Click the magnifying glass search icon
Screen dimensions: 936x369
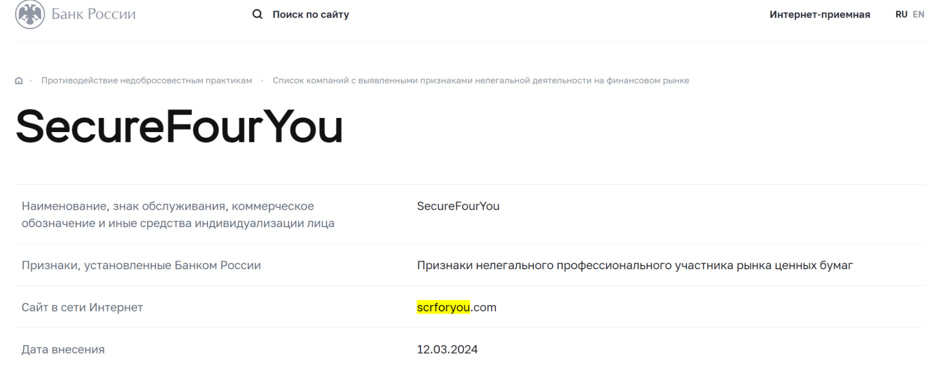[257, 15]
